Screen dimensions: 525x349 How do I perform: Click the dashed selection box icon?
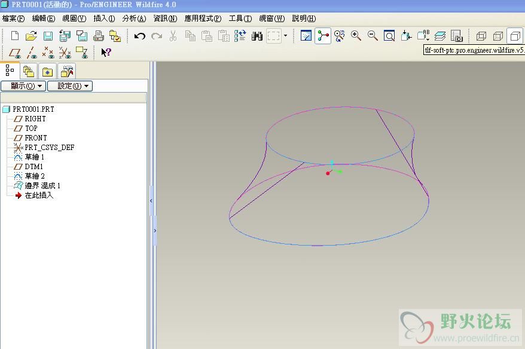[x=273, y=35]
